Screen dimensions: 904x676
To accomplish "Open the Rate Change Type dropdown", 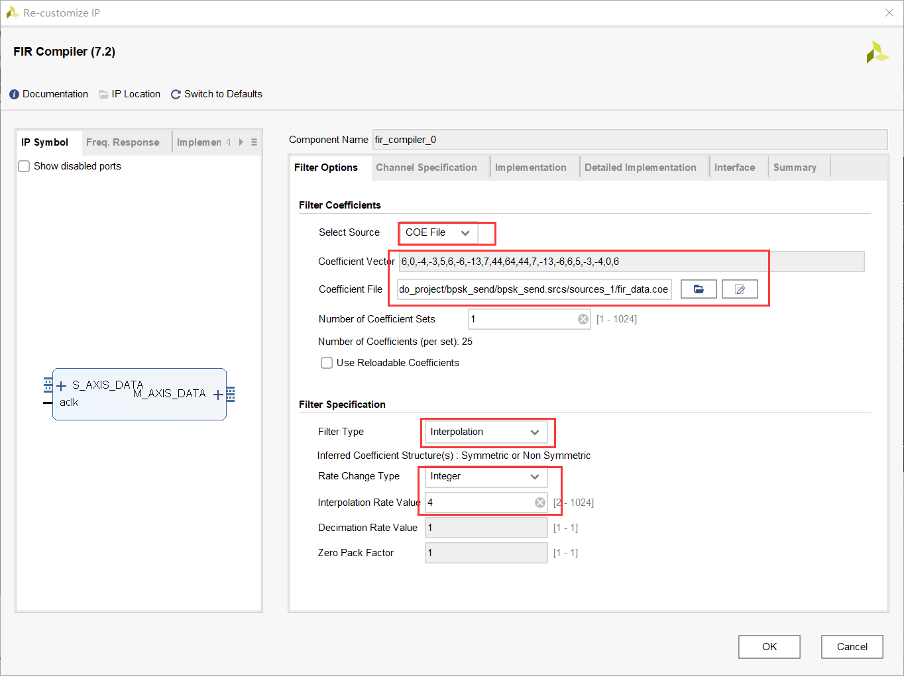I will click(486, 477).
